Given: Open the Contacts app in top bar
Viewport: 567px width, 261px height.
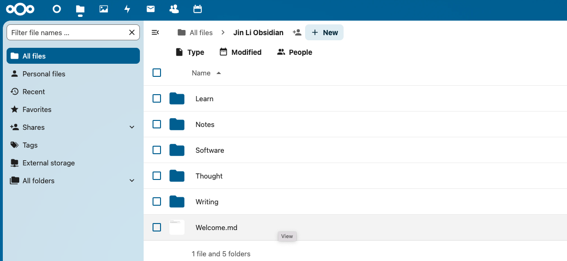Looking at the screenshot, I should 174,9.
